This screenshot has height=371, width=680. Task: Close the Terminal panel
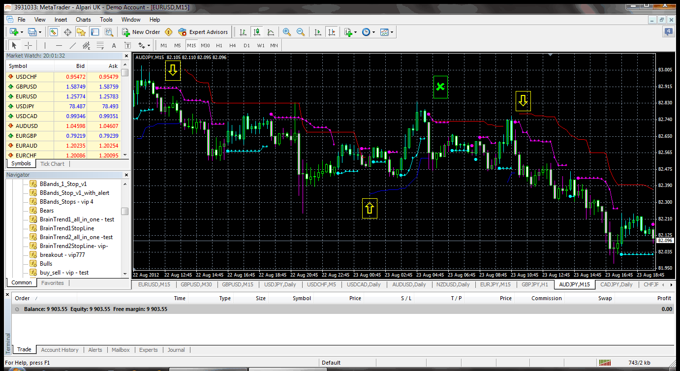[7, 294]
